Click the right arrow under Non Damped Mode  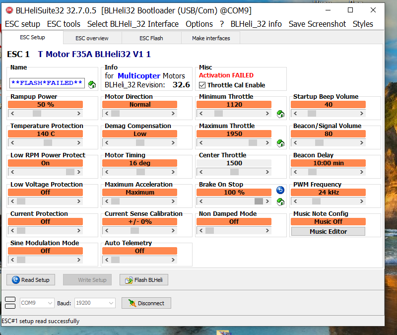[x=267, y=230]
